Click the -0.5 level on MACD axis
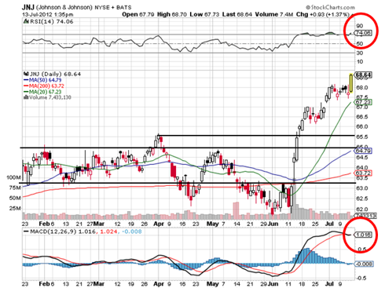385x288 pixels. pyautogui.click(x=361, y=278)
